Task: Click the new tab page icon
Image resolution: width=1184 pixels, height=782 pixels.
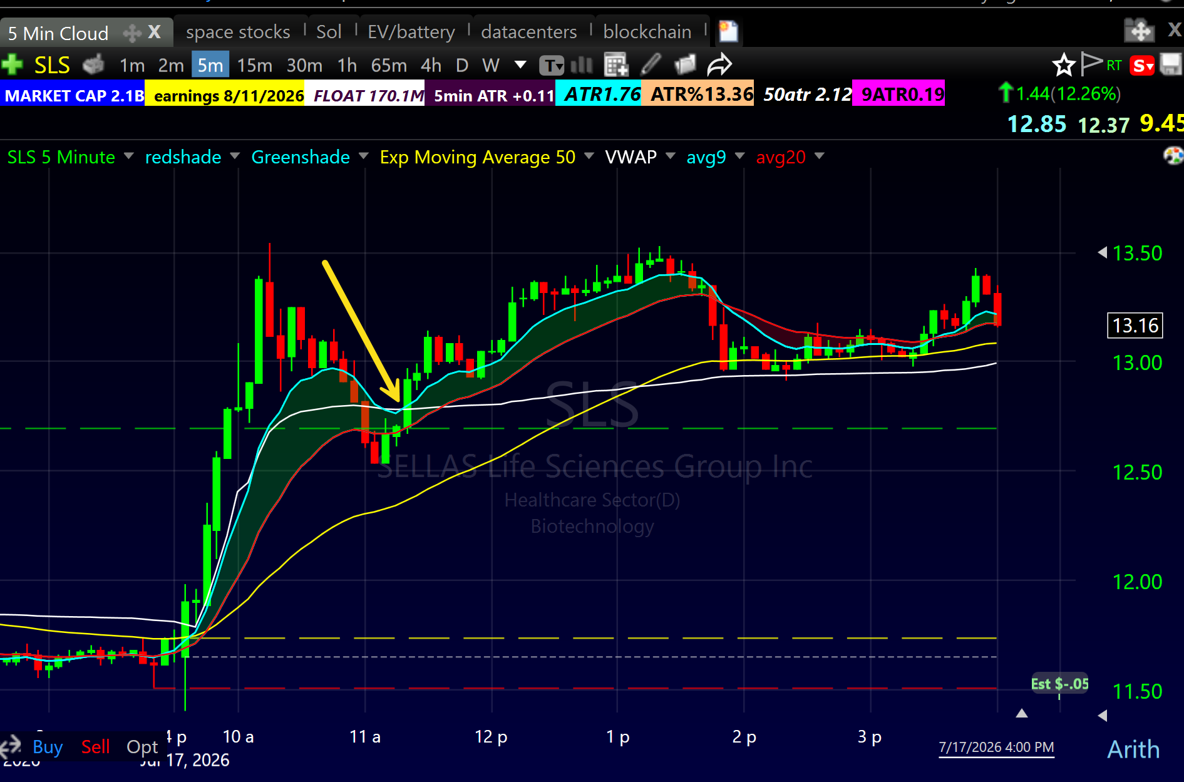Action: (x=728, y=31)
